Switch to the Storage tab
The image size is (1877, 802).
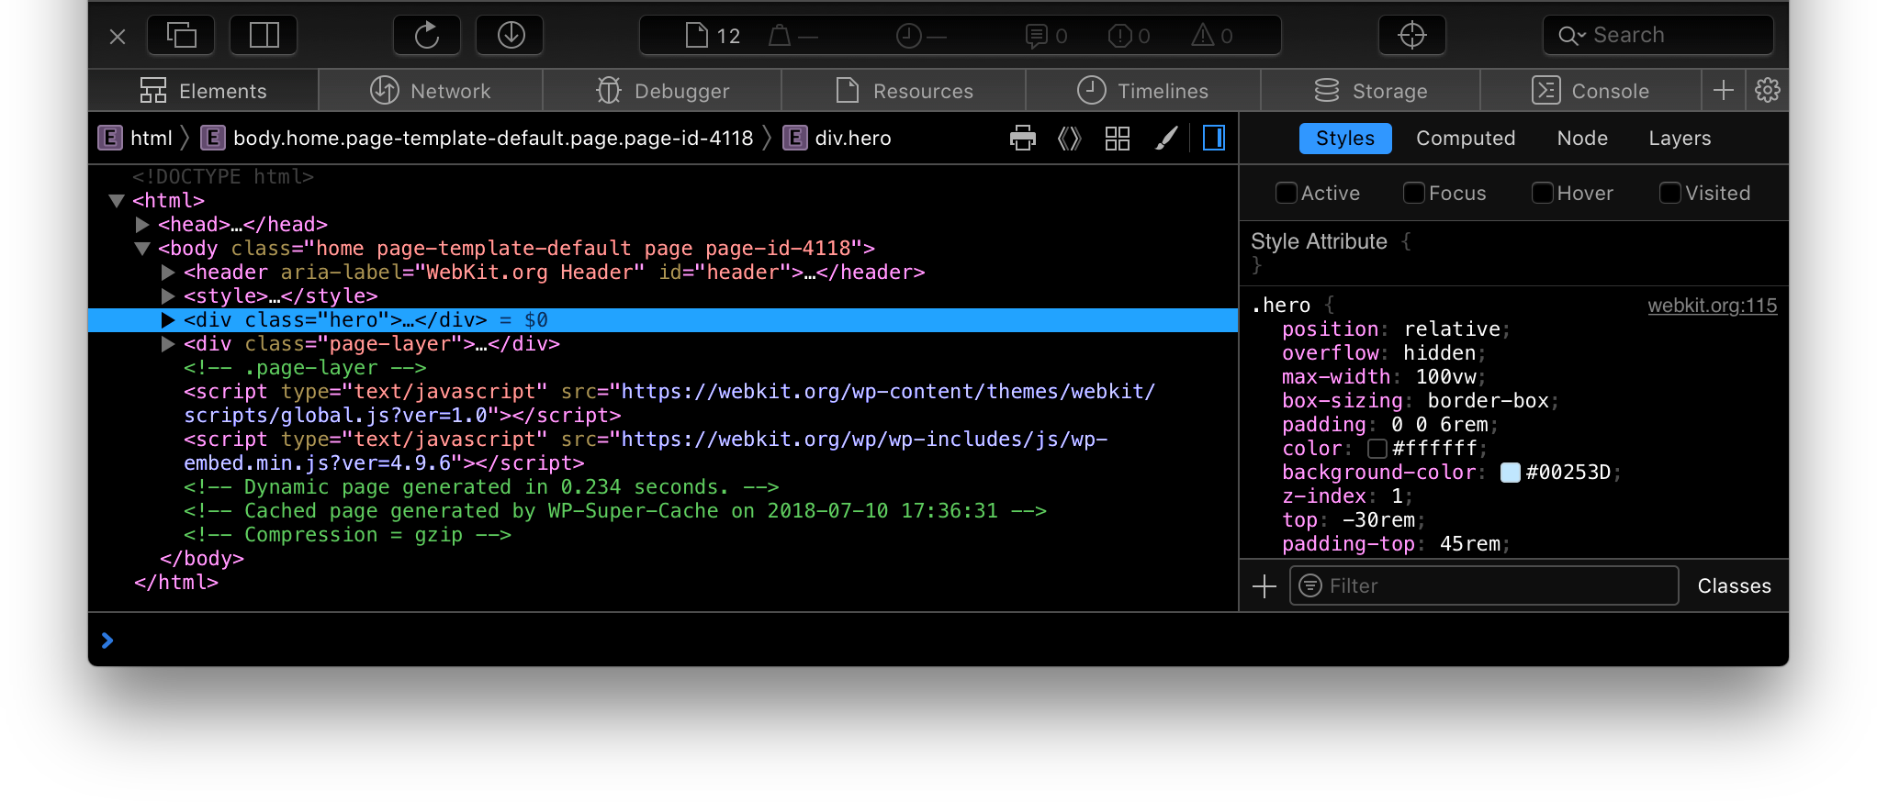(x=1371, y=91)
